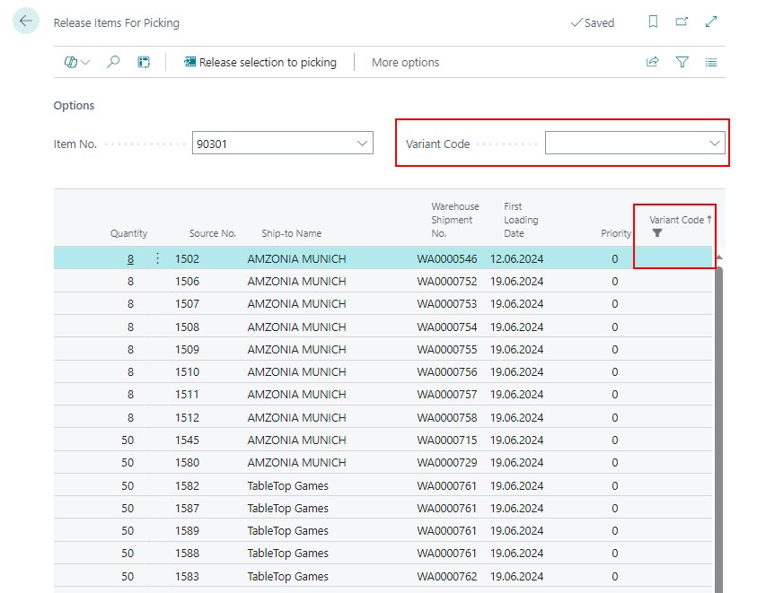Click the expand page icon
Viewport: 757px width, 593px height.
pos(711,22)
